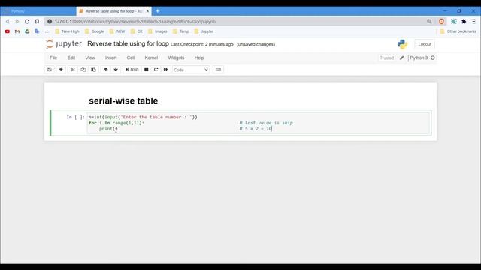Select the Reverse table using for loop tab

(x=113, y=11)
